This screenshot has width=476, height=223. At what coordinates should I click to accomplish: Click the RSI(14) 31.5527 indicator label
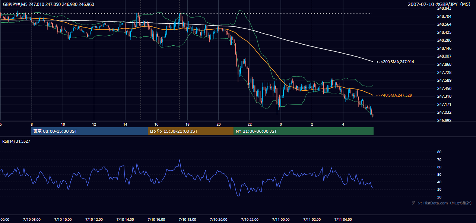[x=16, y=141]
